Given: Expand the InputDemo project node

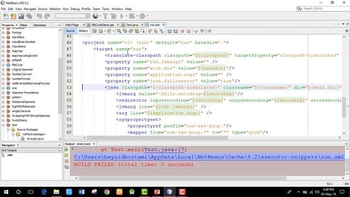Looking at the screenshot, I should [3, 47].
